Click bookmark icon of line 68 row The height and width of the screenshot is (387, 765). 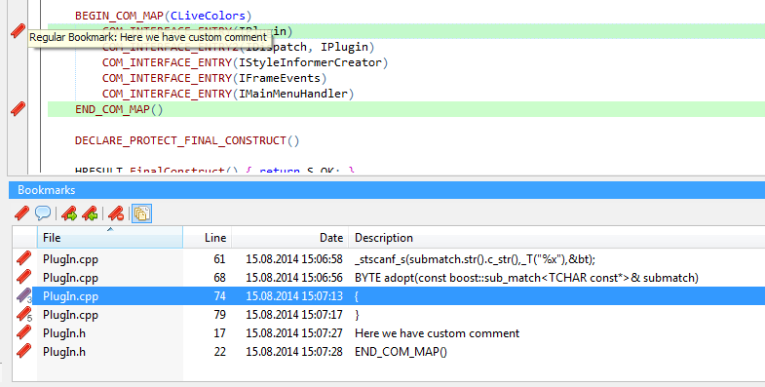[24, 277]
